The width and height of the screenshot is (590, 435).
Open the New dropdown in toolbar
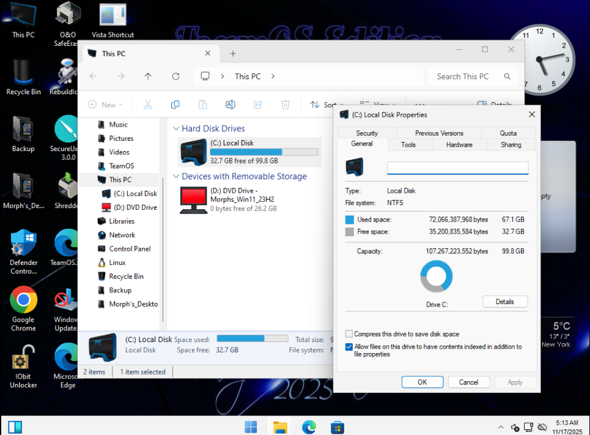pyautogui.click(x=105, y=105)
